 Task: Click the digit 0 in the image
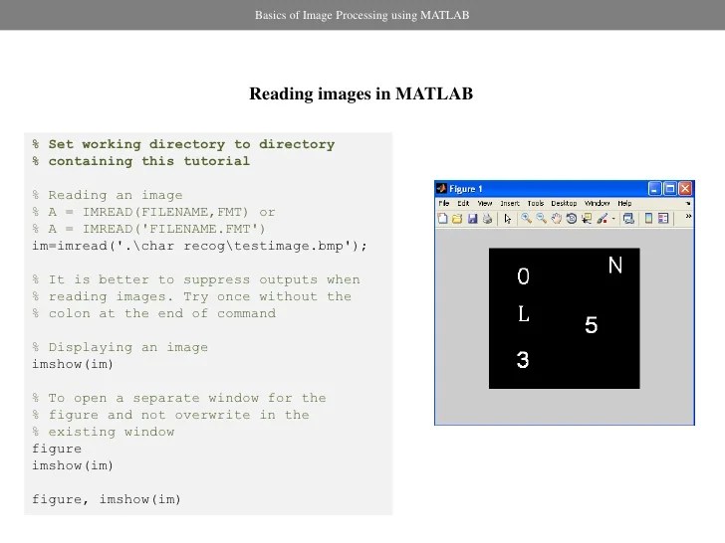coord(523,276)
